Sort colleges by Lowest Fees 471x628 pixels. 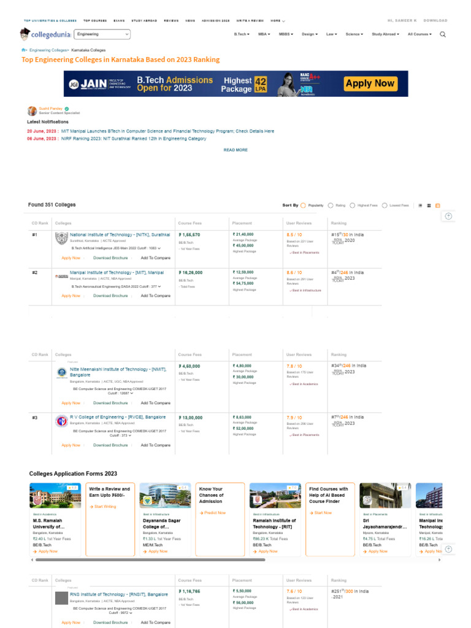tap(385, 205)
